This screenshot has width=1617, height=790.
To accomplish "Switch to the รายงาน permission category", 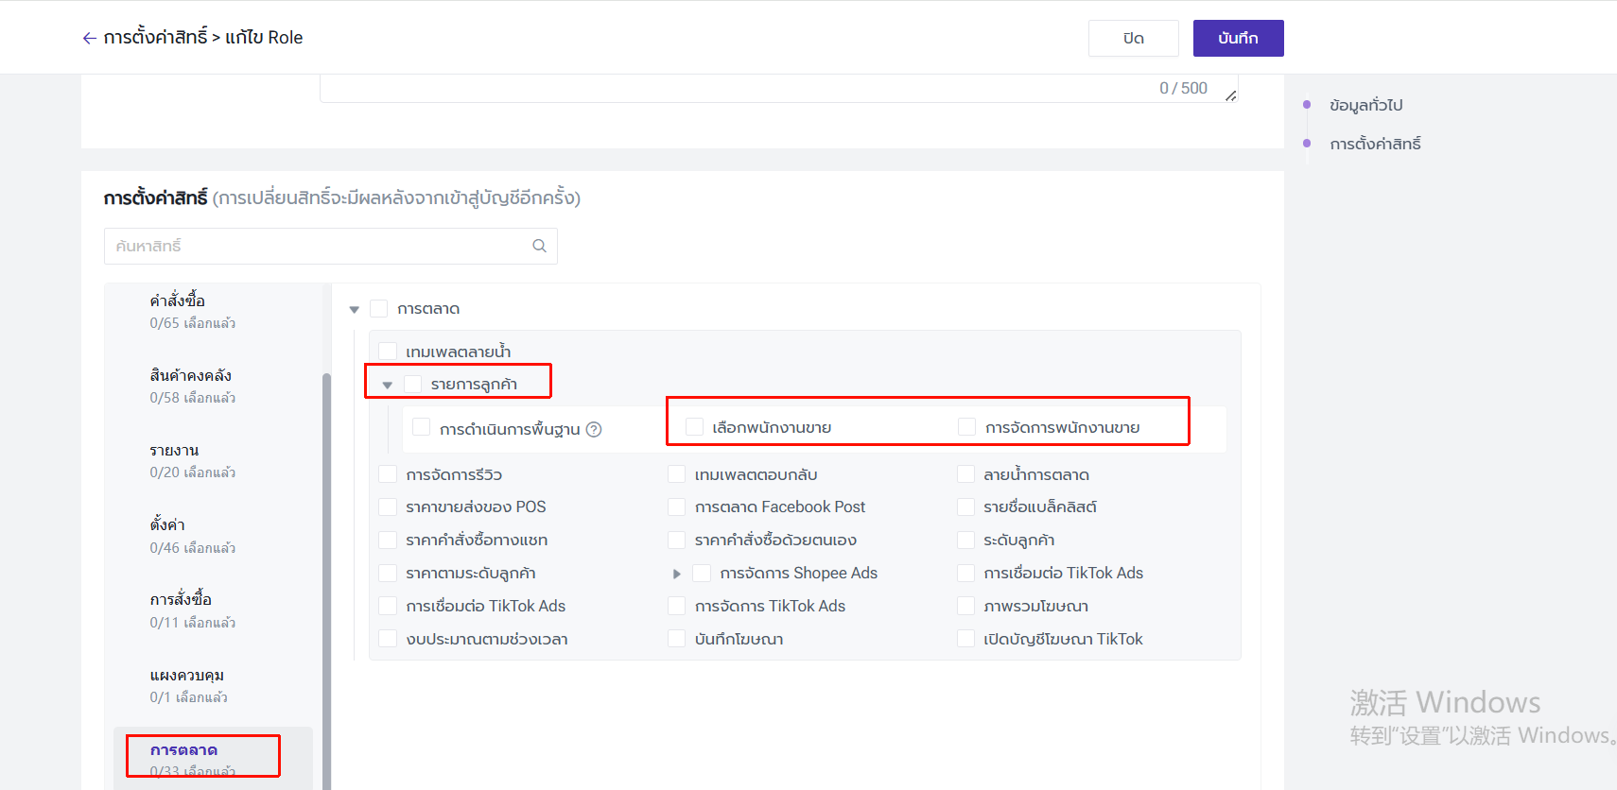I will coord(175,451).
